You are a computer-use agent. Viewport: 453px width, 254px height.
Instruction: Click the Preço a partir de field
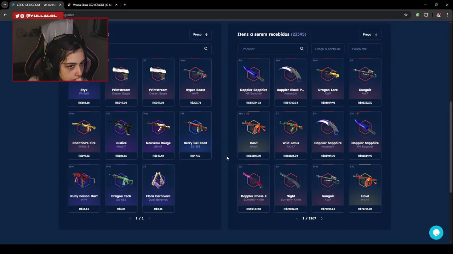pyautogui.click(x=328, y=49)
